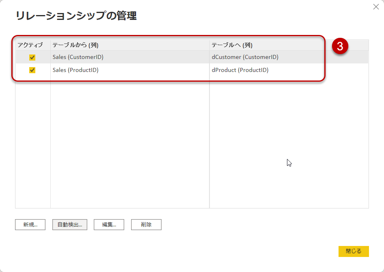The image size is (384, 272).
Task: Select the Sales (ProductID) relationship row
Action: coord(122,70)
